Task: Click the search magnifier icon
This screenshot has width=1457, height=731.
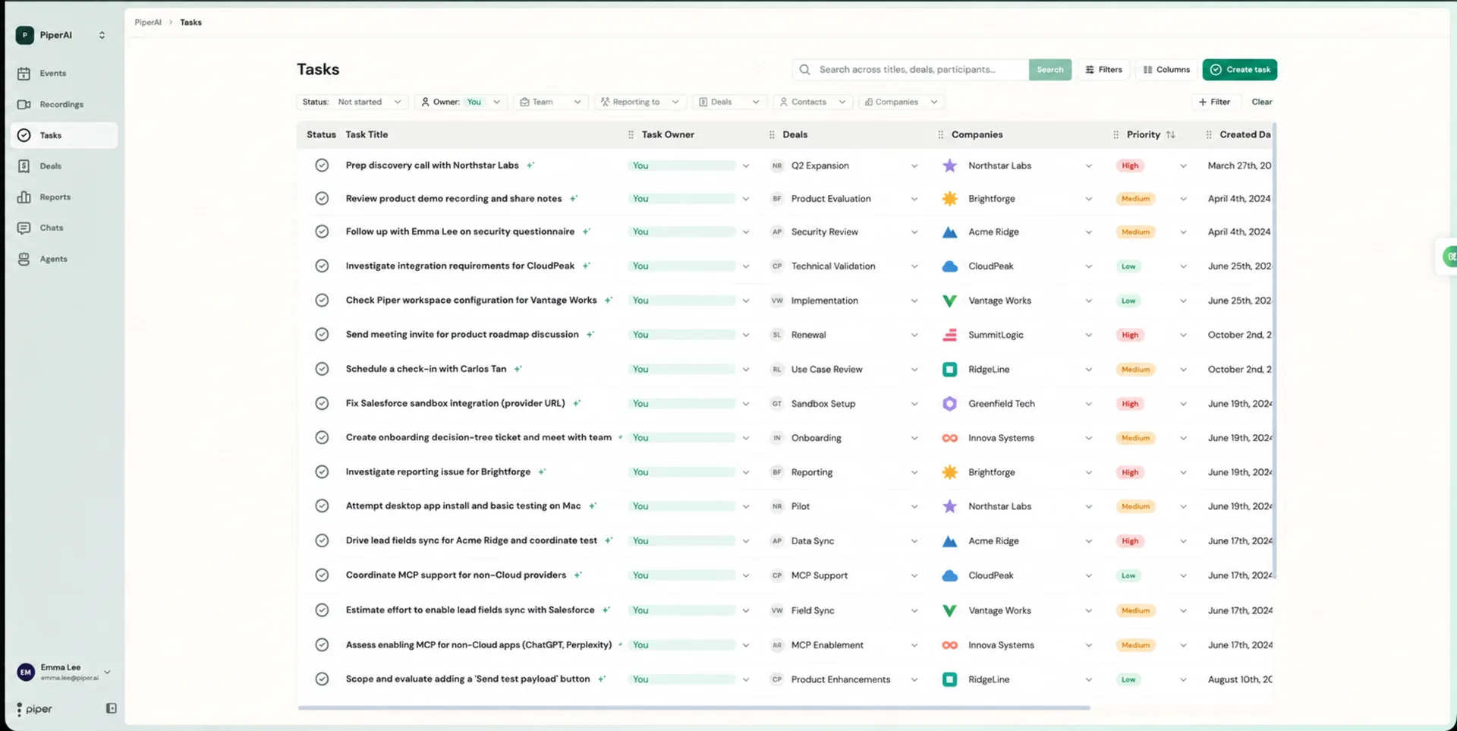Action: (804, 70)
